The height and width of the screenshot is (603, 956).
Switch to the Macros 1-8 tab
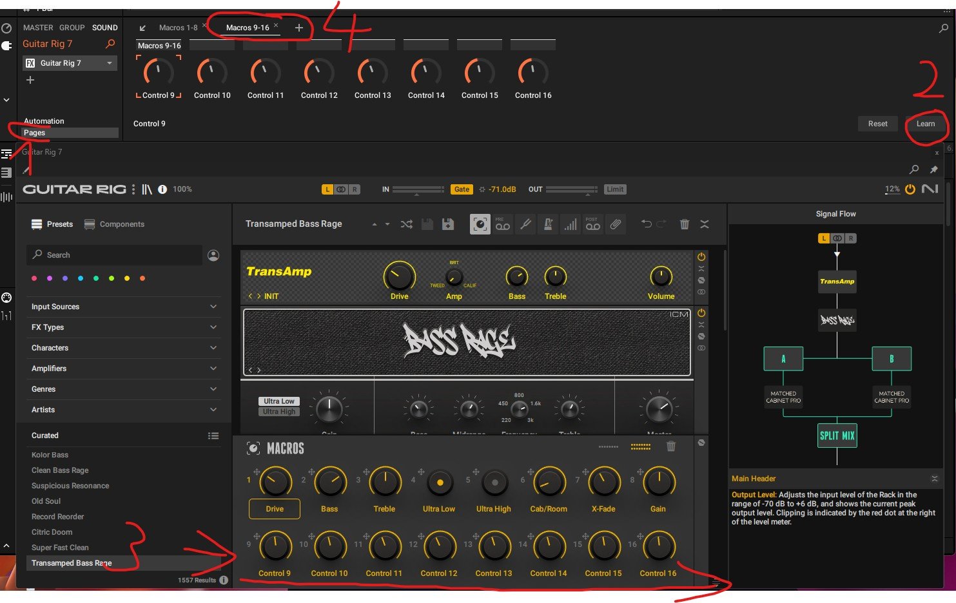click(179, 28)
